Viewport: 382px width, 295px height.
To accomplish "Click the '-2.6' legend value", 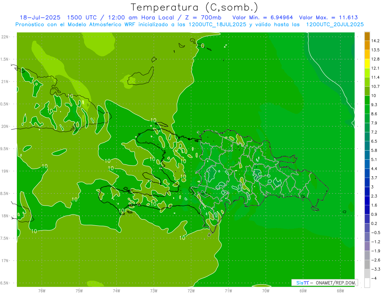I will [x=376, y=260].
